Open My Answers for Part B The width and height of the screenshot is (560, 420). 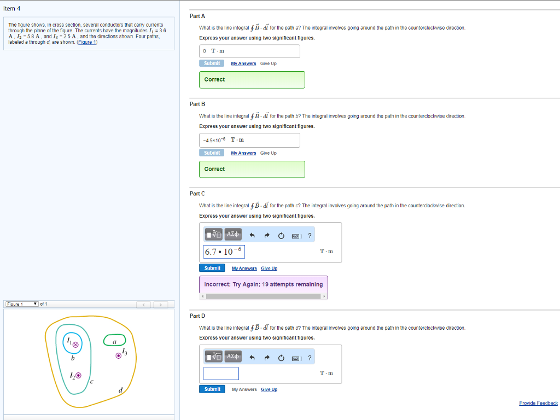(243, 153)
